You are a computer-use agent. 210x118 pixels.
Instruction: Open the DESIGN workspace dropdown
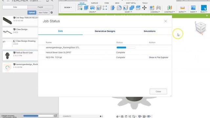(x=68, y=8)
